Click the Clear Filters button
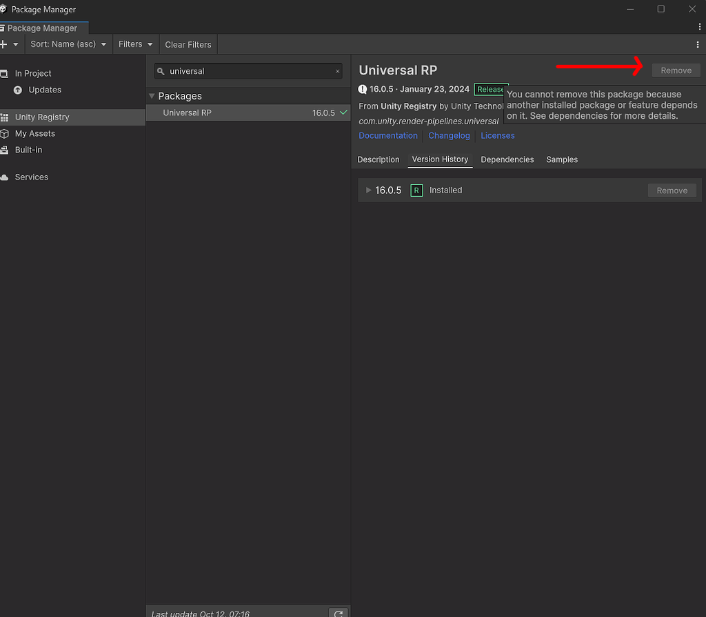Image resolution: width=706 pixels, height=617 pixels. point(188,43)
